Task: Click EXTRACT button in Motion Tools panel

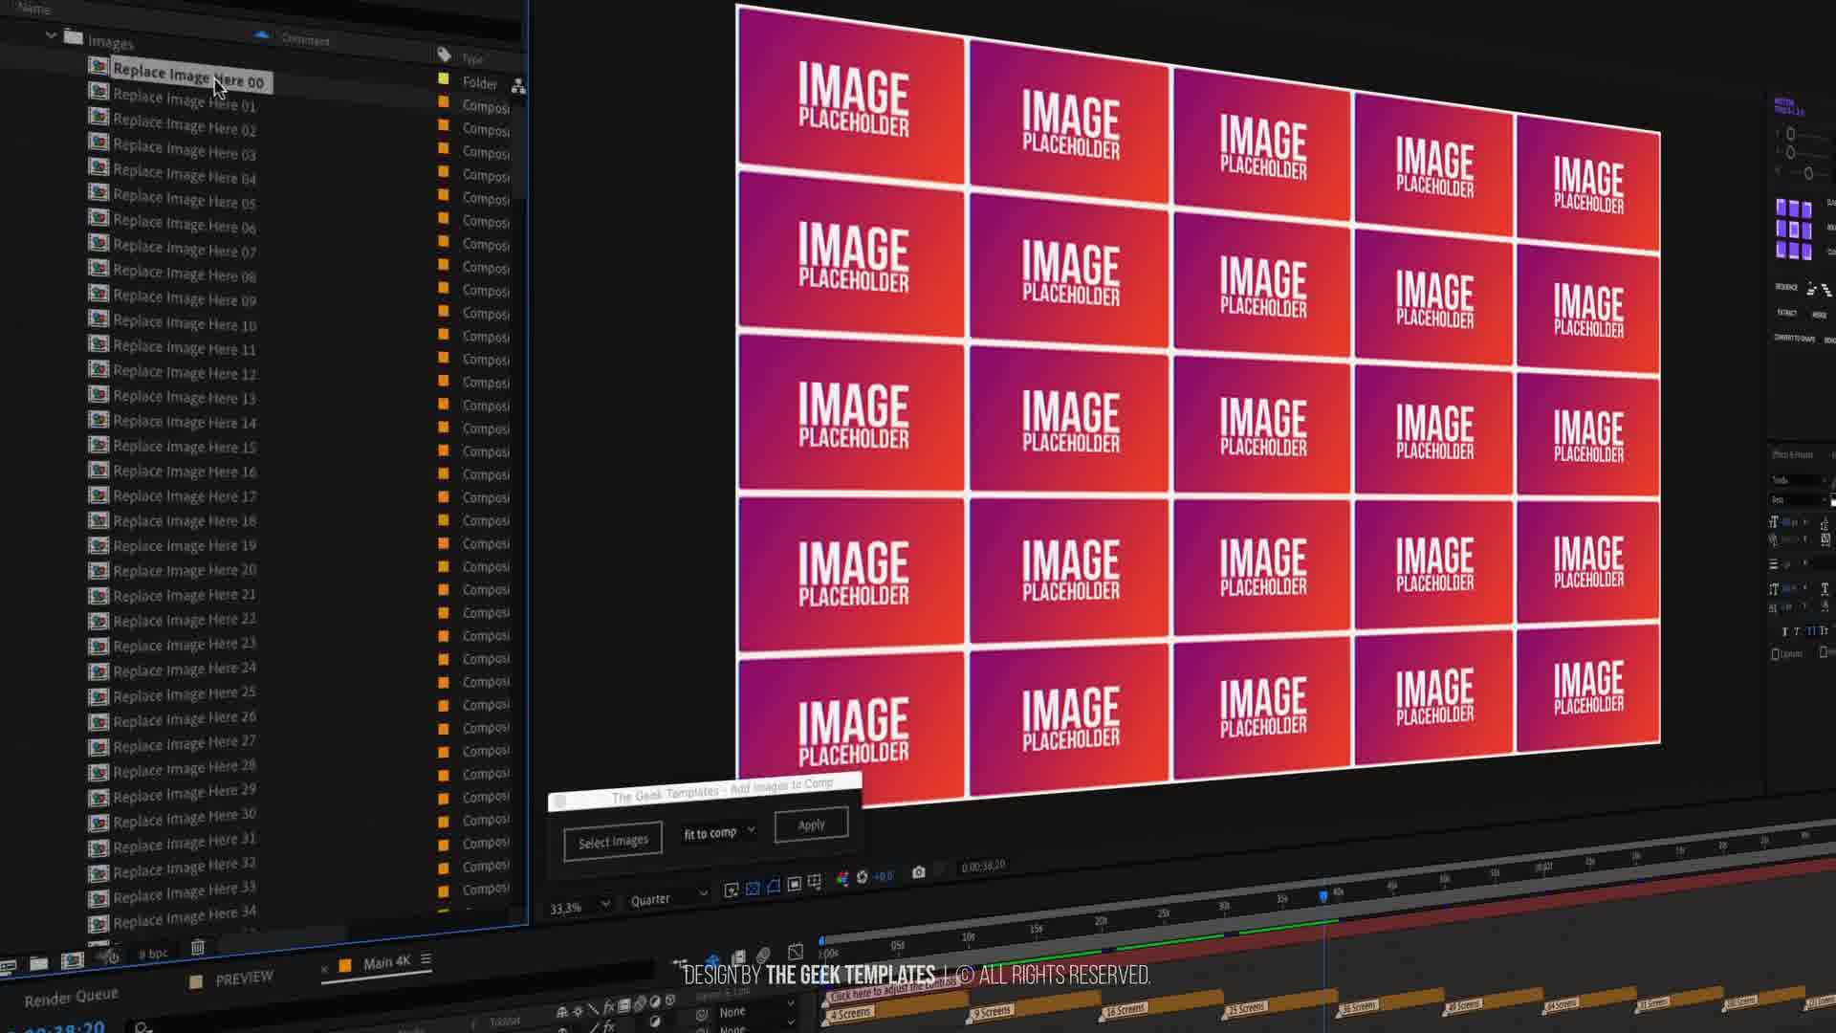Action: (x=1786, y=313)
